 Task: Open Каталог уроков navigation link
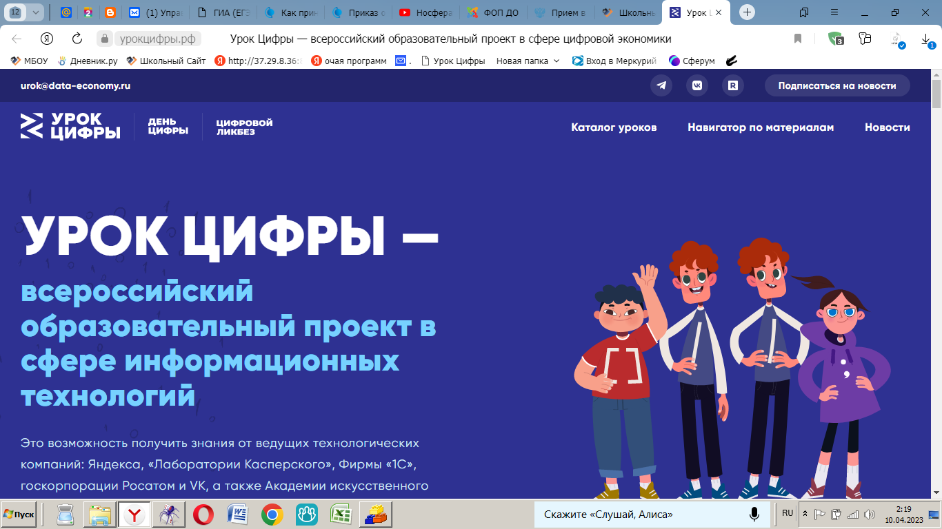(614, 127)
